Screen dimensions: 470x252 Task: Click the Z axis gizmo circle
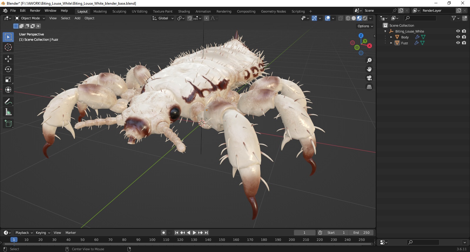[361, 36]
